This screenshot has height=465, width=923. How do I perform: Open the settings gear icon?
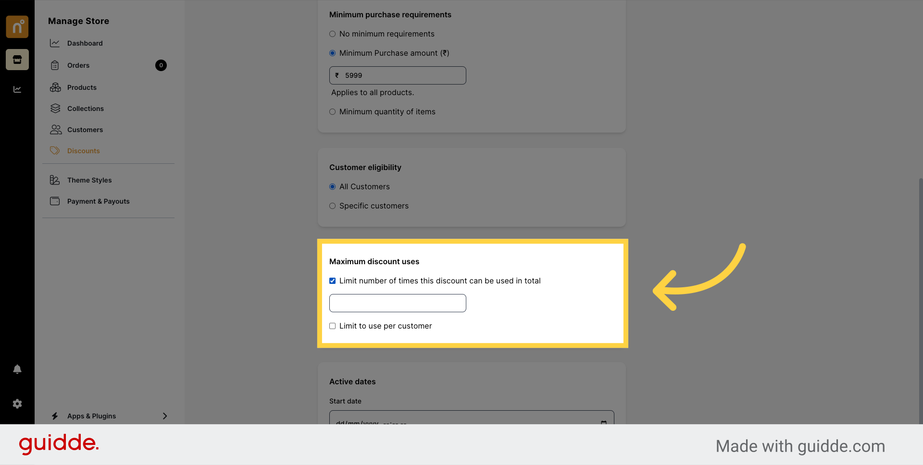pyautogui.click(x=17, y=404)
